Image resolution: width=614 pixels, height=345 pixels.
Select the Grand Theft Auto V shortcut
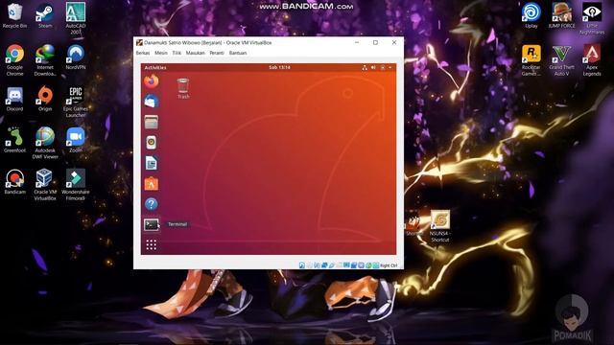(561, 60)
